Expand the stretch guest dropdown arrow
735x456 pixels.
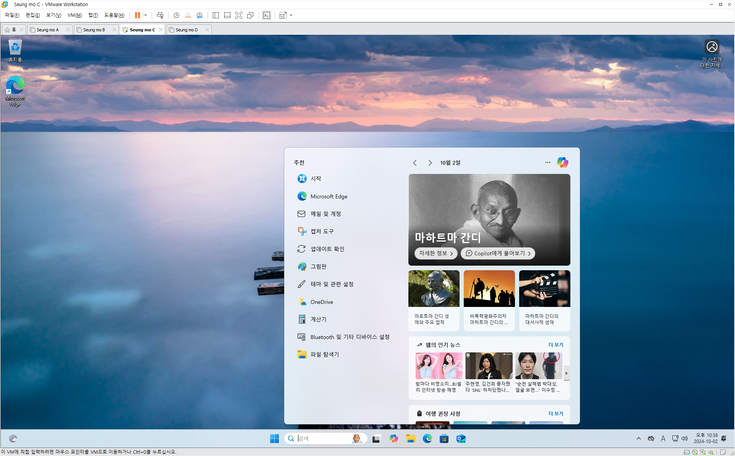pos(291,15)
